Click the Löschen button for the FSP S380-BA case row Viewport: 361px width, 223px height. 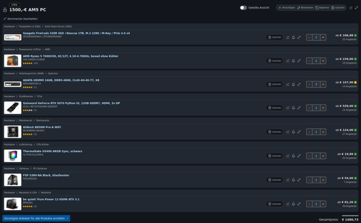tap(275, 180)
